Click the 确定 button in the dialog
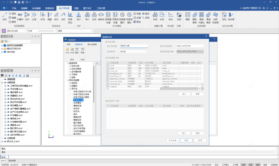The image size is (279, 166). click(x=186, y=140)
